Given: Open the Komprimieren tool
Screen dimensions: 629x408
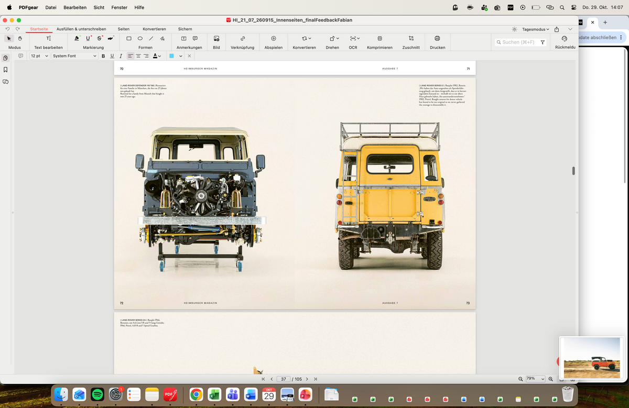Looking at the screenshot, I should pos(379,42).
